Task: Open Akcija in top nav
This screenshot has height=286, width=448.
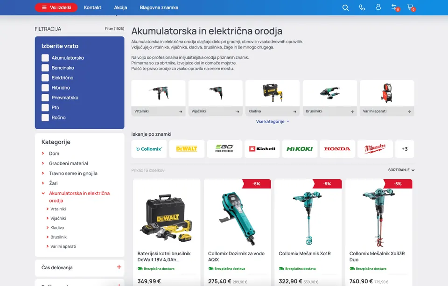Action: (x=120, y=7)
